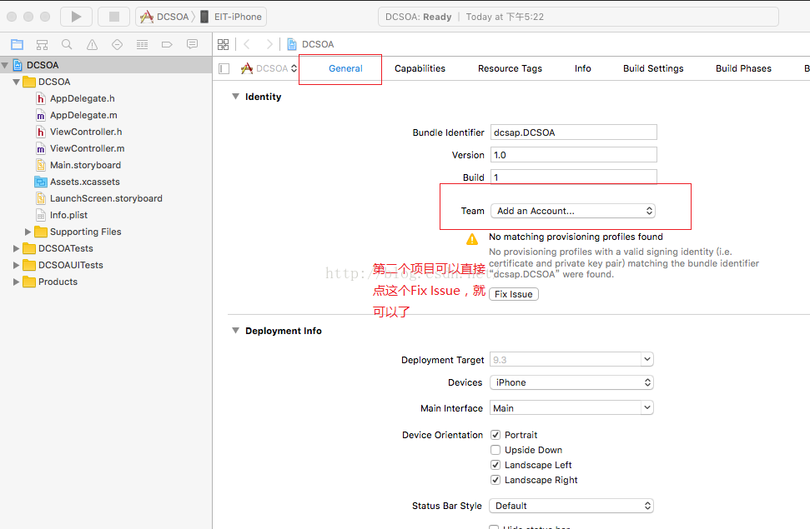810x529 pixels.
Task: Open the Team Add an Account dropdown
Action: tap(573, 211)
